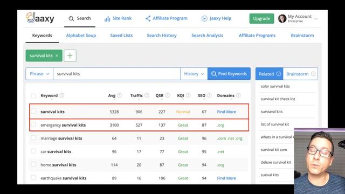
Task: Click the SEO column help icon
Action: tap(209, 95)
